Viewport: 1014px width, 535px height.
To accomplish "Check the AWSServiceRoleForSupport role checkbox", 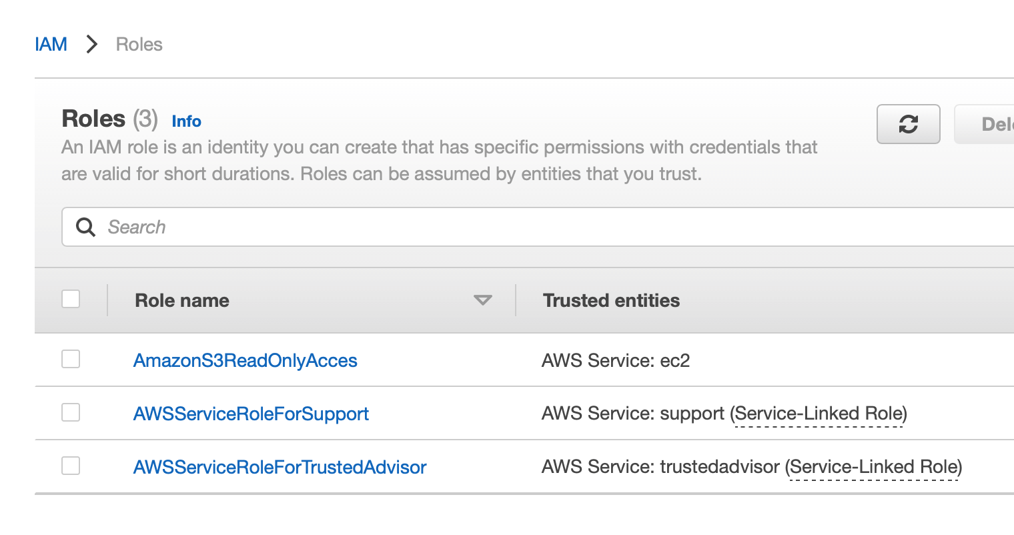I will pyautogui.click(x=70, y=412).
